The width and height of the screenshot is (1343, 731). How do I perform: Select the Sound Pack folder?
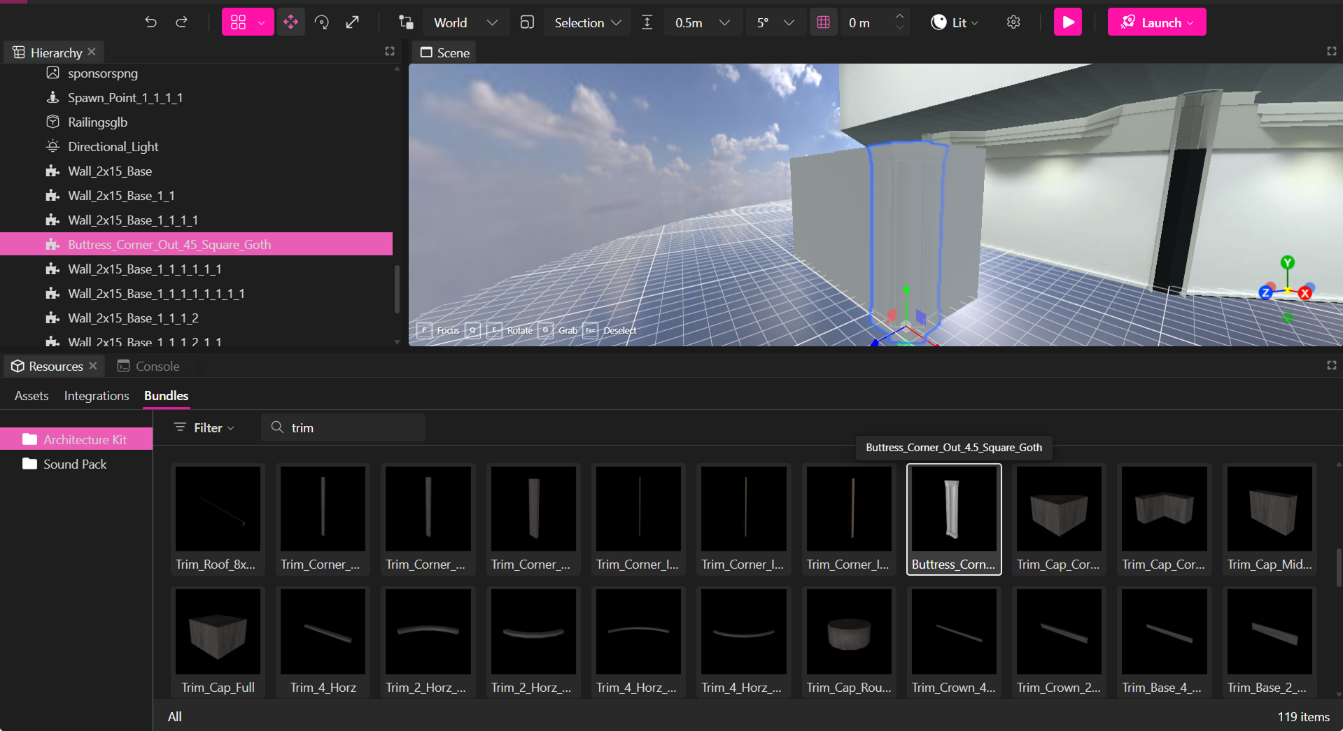pyautogui.click(x=75, y=464)
